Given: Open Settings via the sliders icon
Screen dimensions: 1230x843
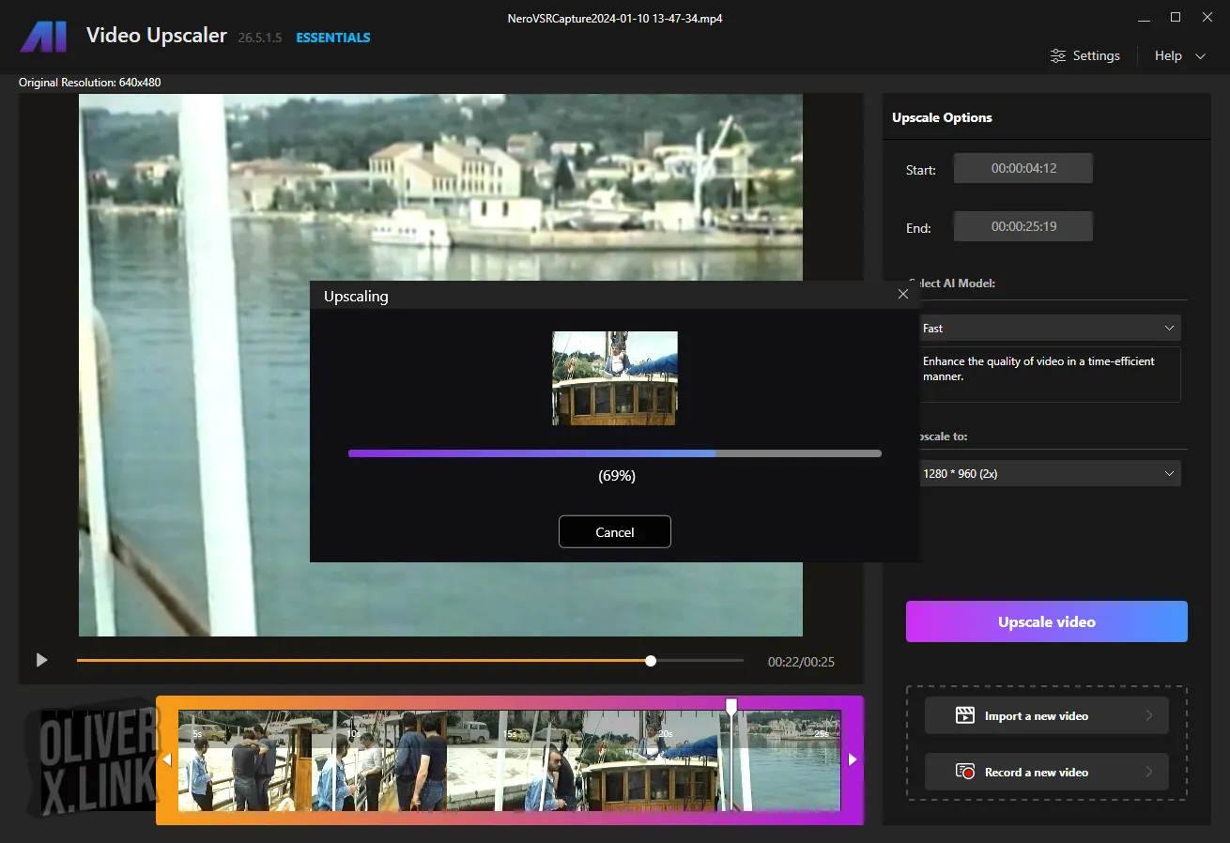Looking at the screenshot, I should point(1058,56).
